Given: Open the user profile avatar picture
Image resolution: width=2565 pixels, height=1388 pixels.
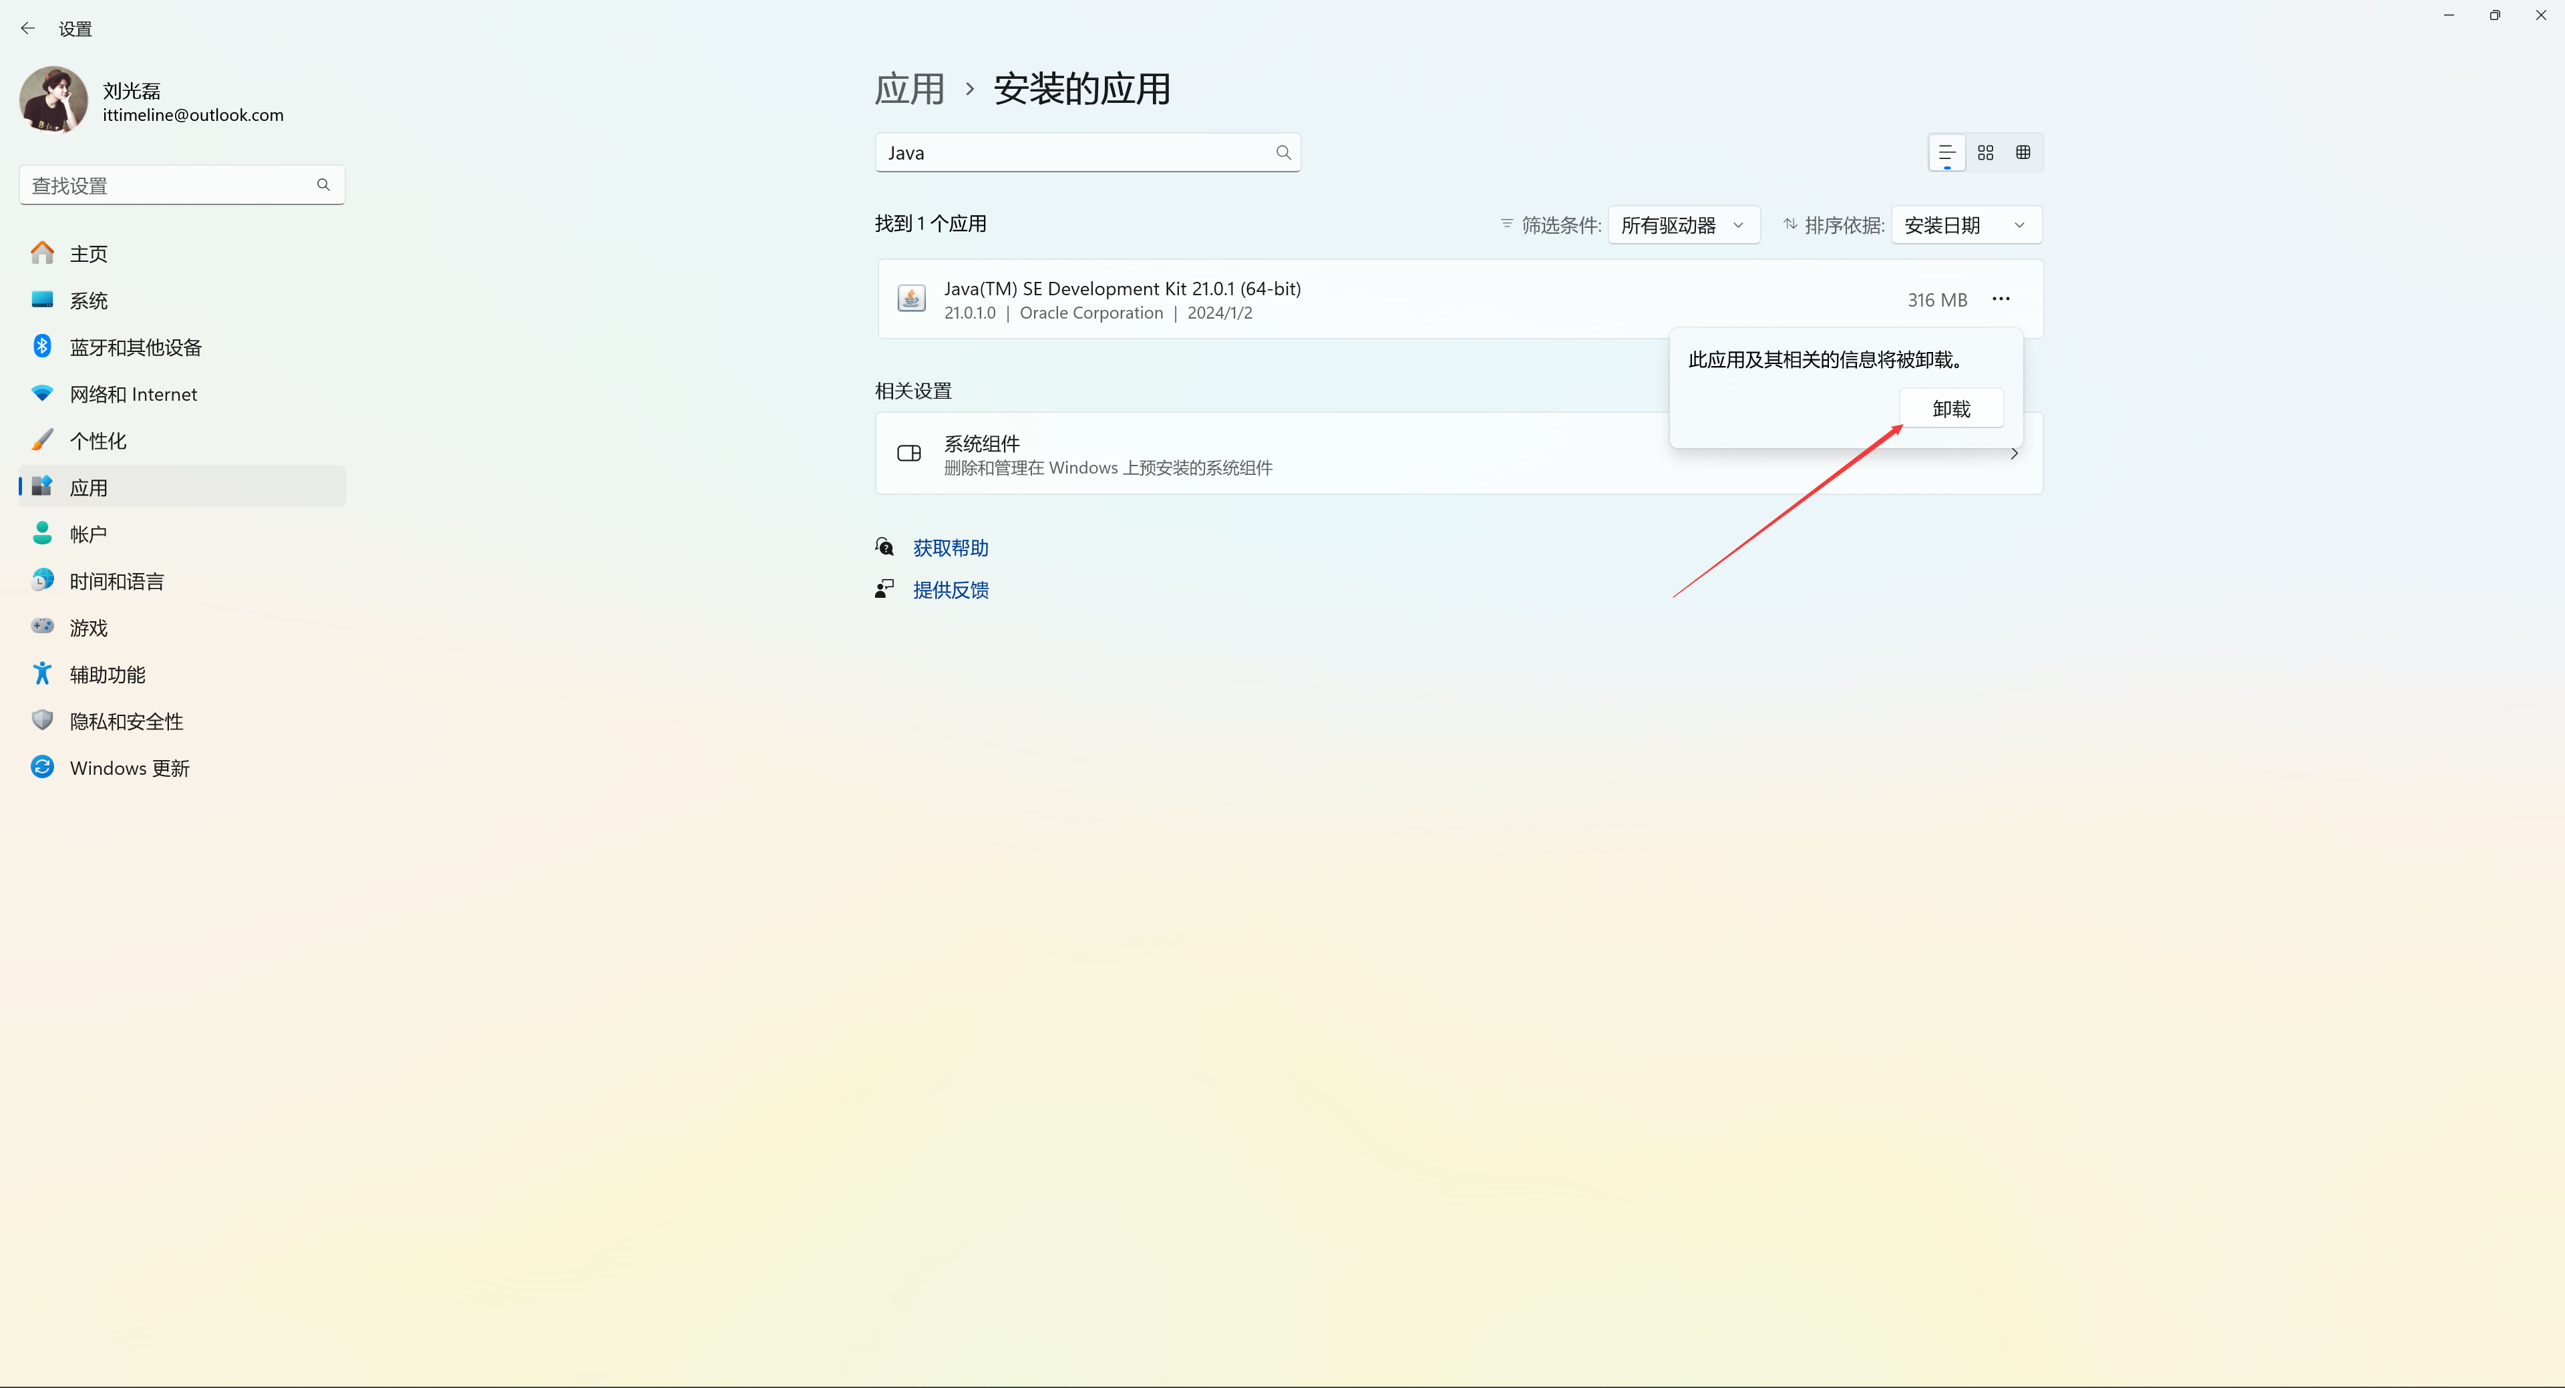Looking at the screenshot, I should tap(53, 100).
